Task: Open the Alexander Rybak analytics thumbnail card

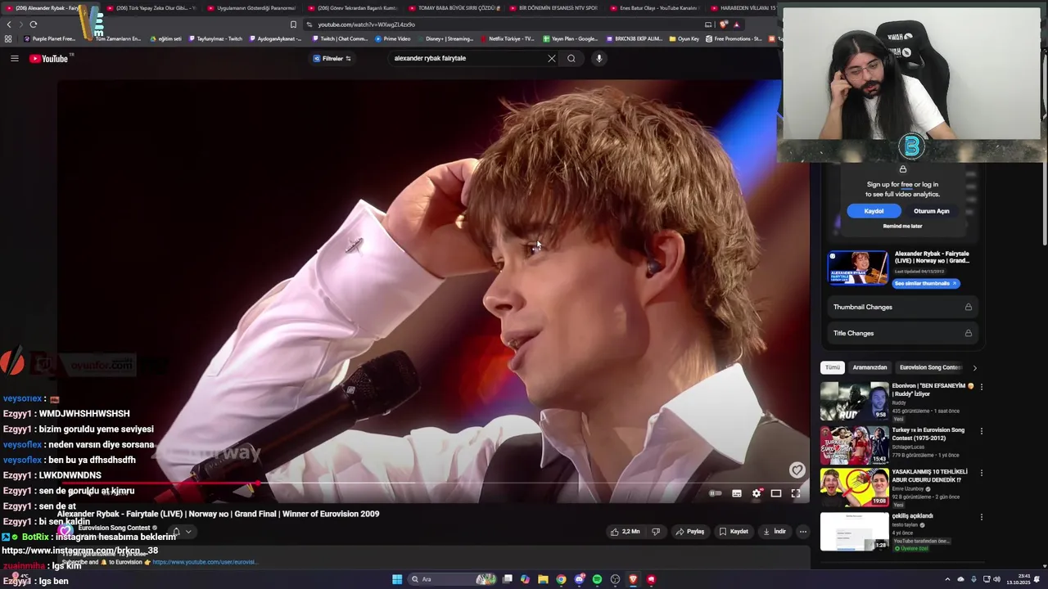Action: coord(857,268)
